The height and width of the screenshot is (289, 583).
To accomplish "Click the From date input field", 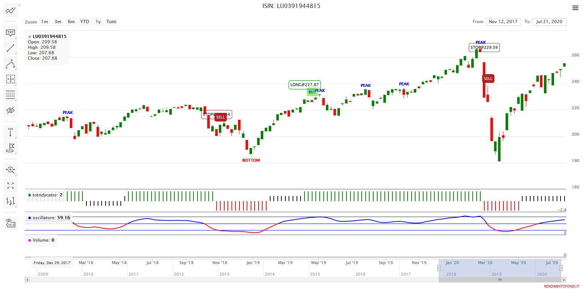I will coord(503,22).
